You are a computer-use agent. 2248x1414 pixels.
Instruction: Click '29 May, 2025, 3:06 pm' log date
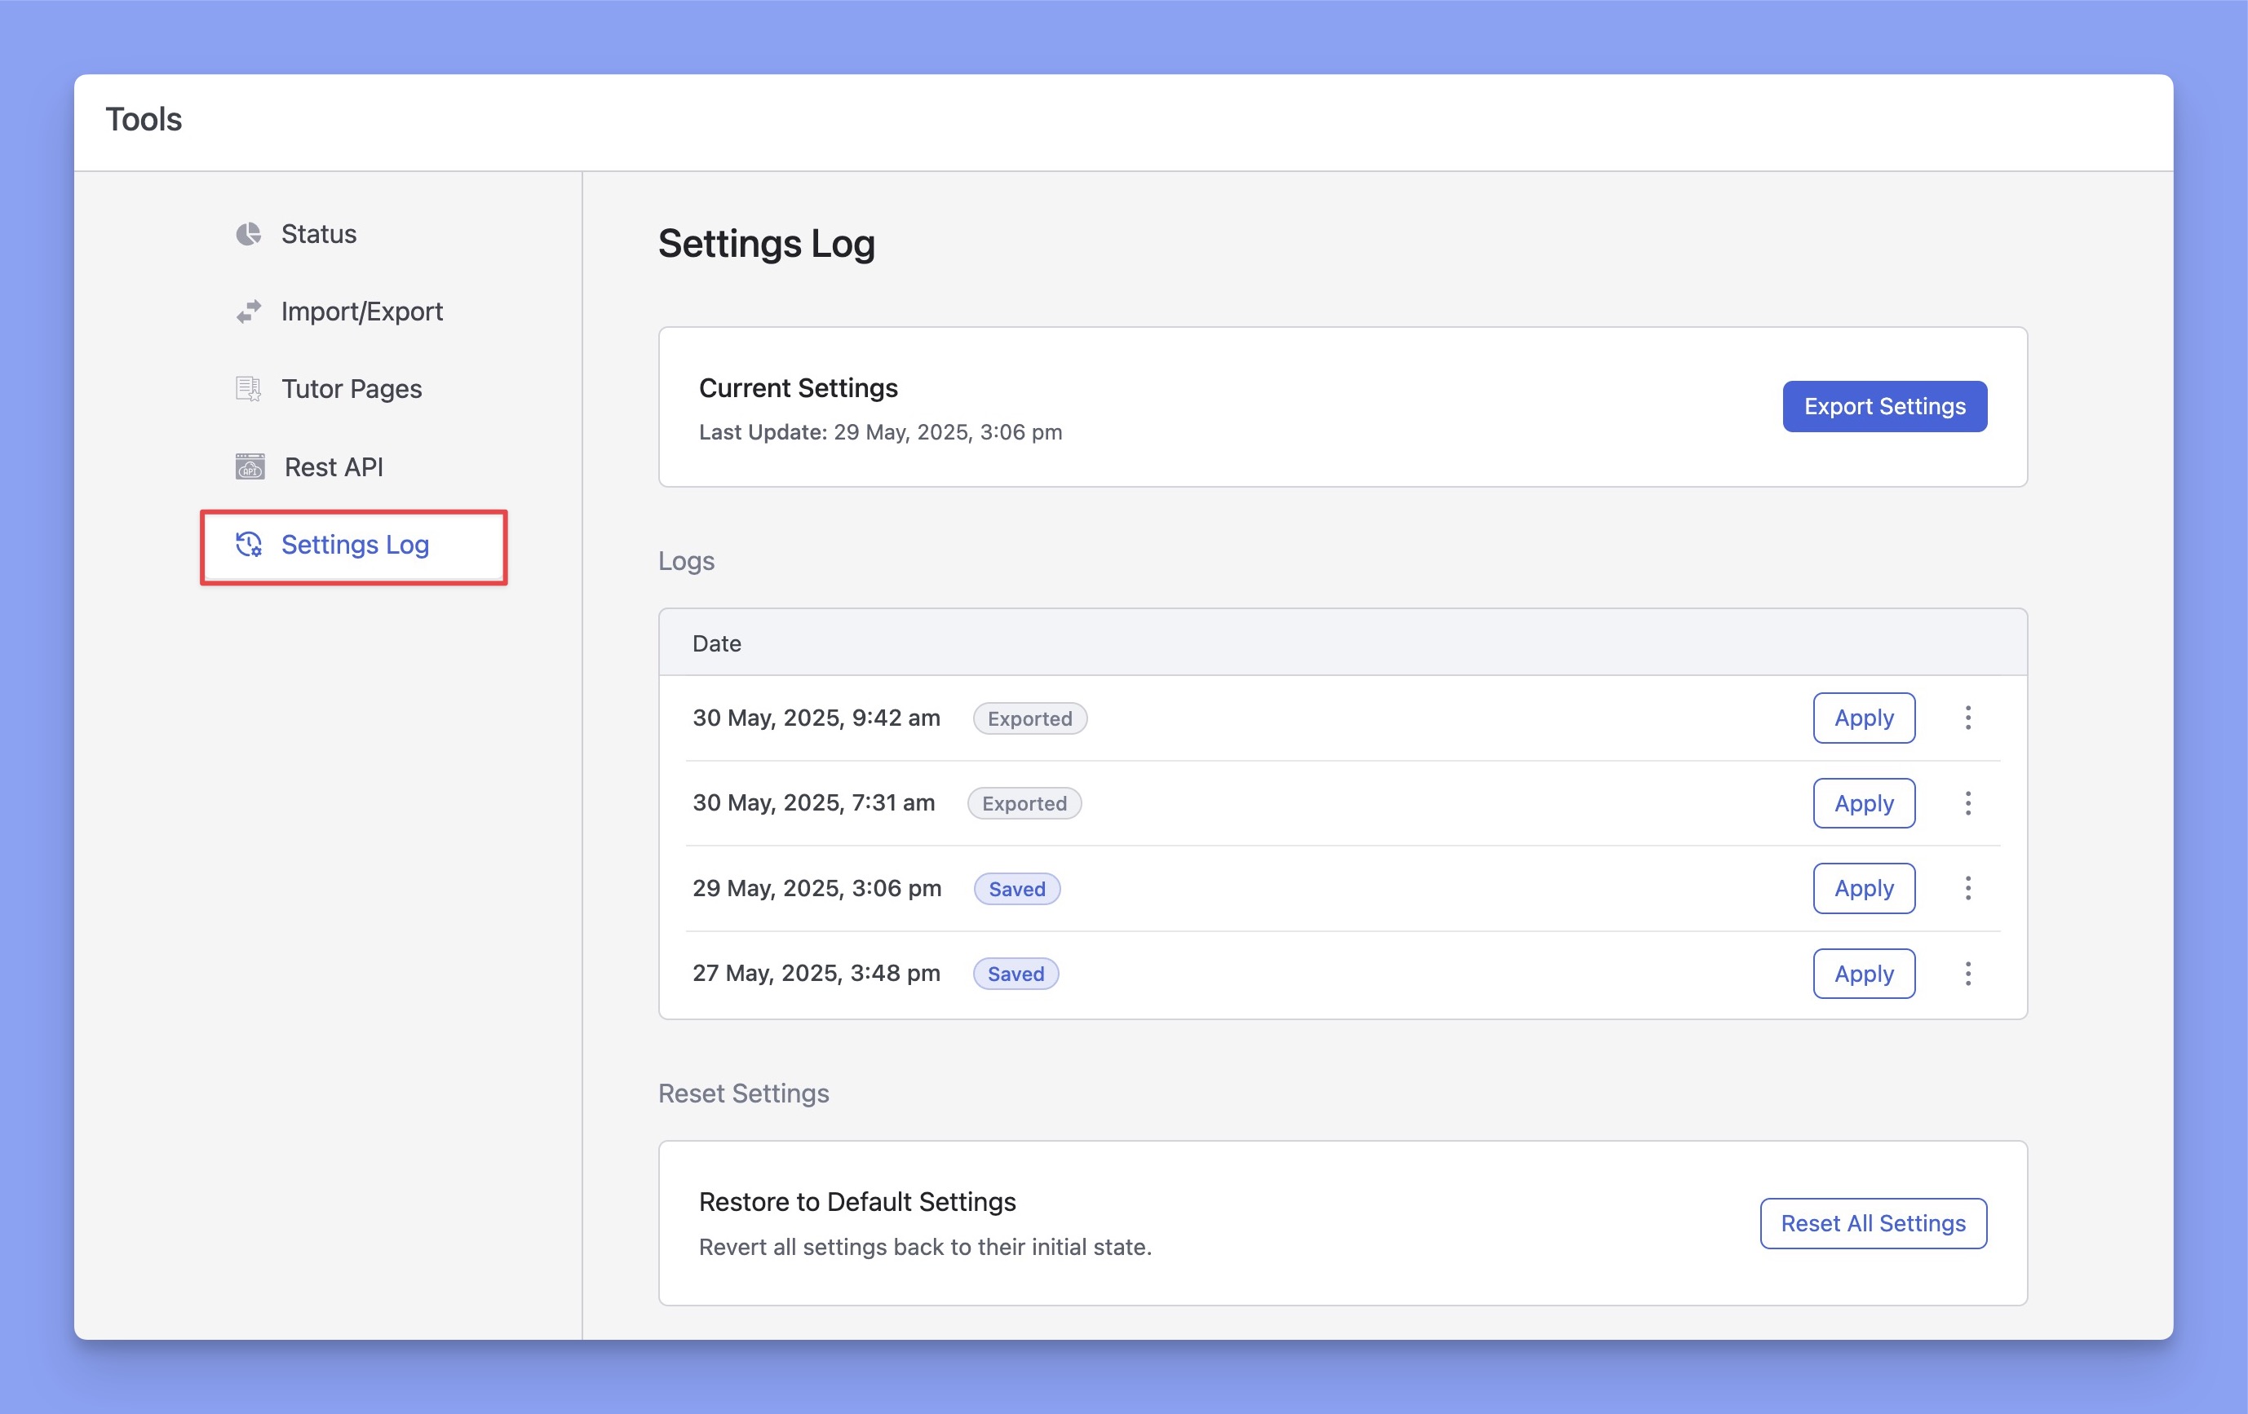pyautogui.click(x=816, y=889)
